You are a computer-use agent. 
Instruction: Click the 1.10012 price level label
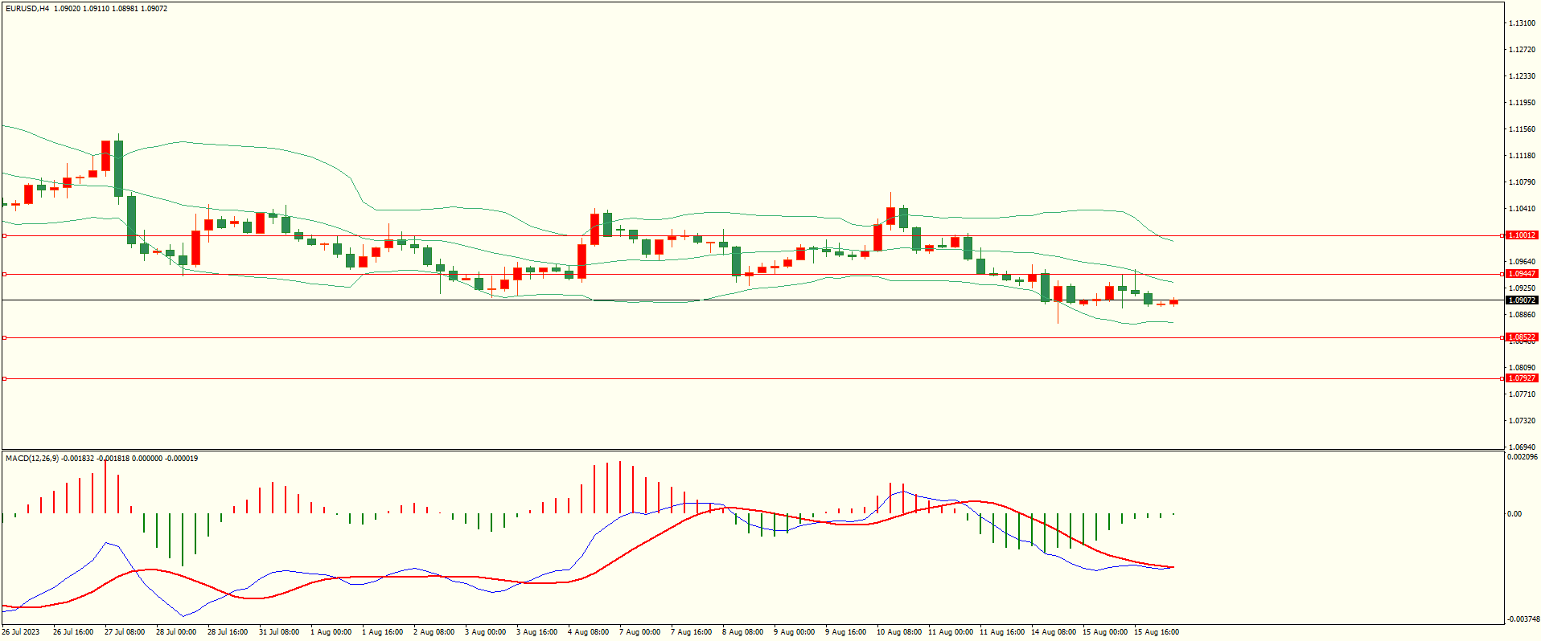pyautogui.click(x=1521, y=235)
